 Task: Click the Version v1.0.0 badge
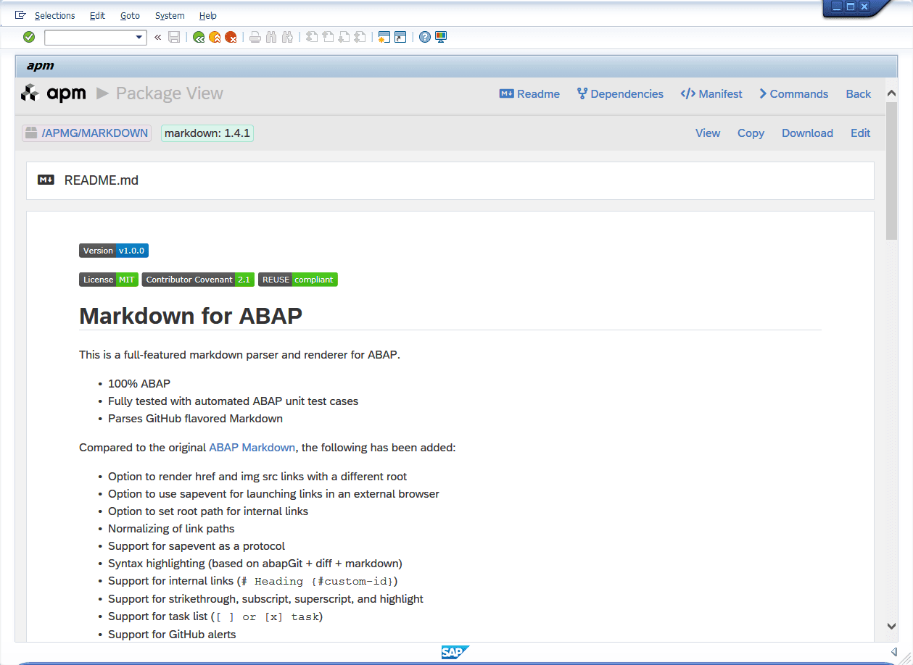tap(114, 251)
